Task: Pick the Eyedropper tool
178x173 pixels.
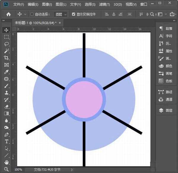Action: click(x=6, y=72)
